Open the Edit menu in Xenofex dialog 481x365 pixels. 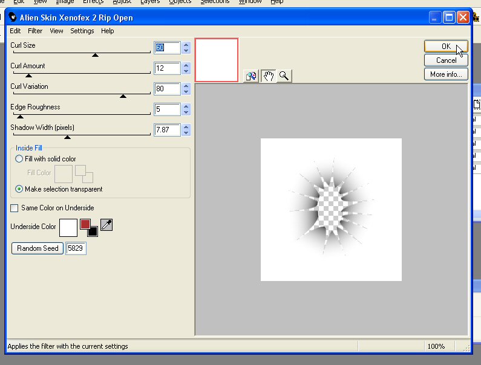[15, 31]
